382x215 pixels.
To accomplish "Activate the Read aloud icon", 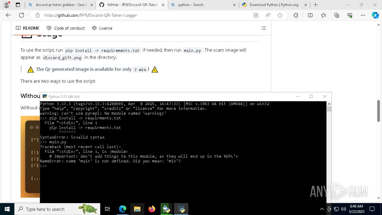I will tap(268, 15).
